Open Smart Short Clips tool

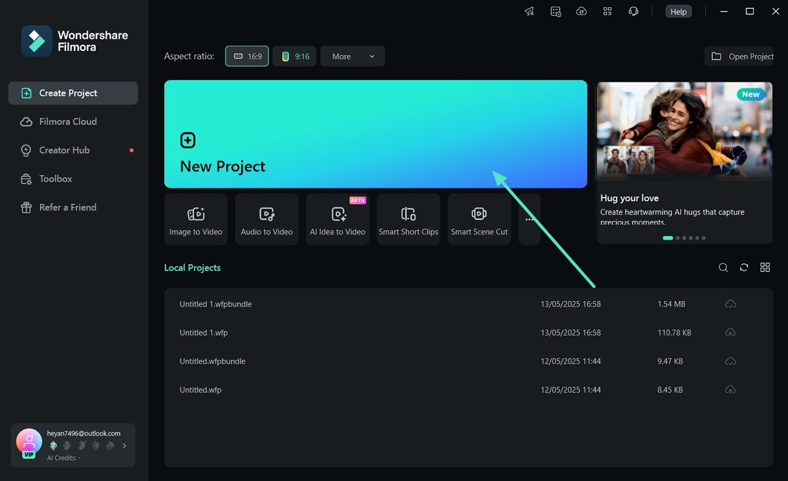[x=409, y=219]
